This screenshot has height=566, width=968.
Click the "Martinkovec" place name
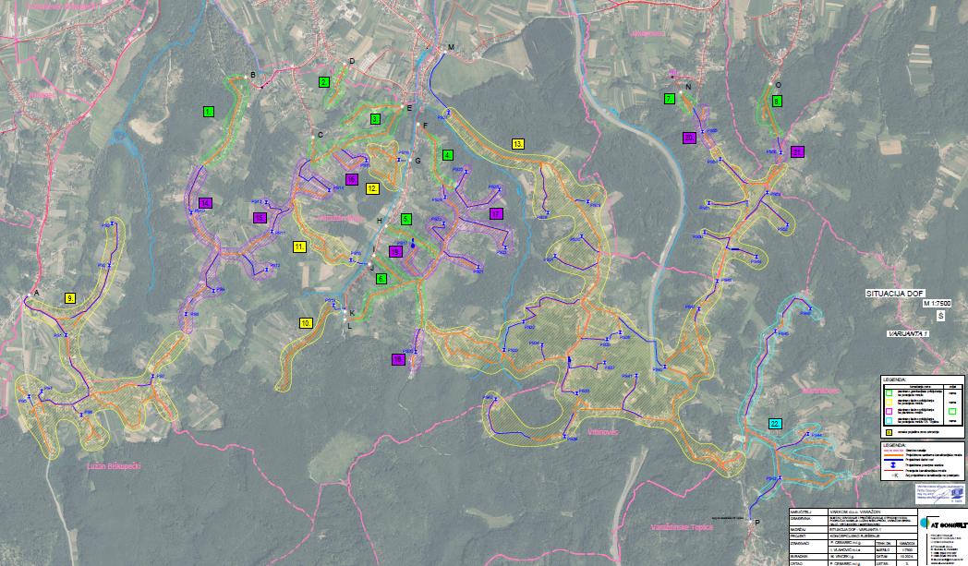tap(820, 391)
